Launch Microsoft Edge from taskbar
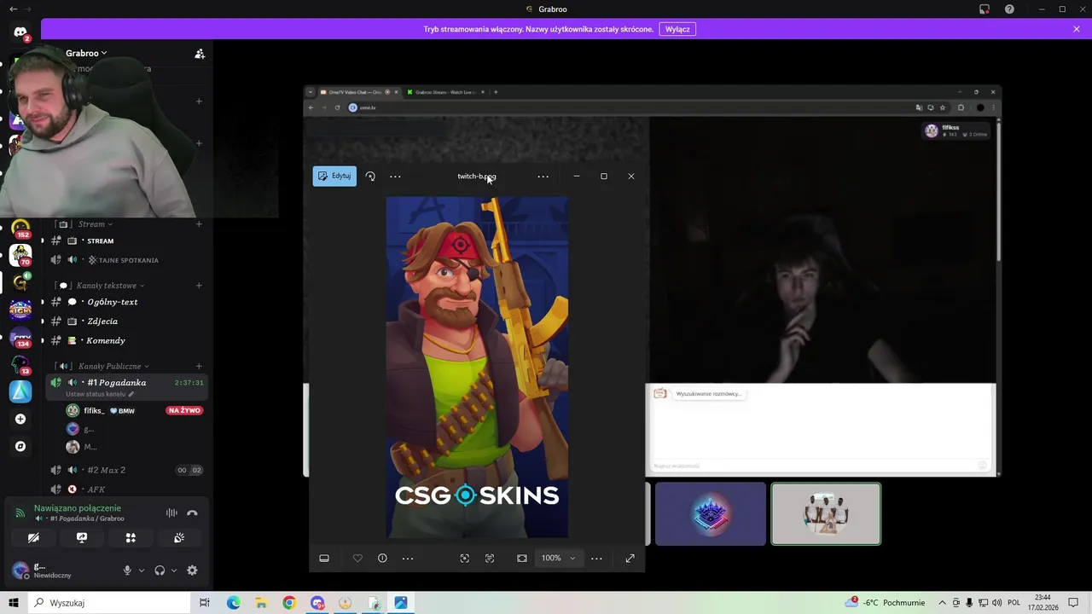The width and height of the screenshot is (1092, 614). (234, 603)
